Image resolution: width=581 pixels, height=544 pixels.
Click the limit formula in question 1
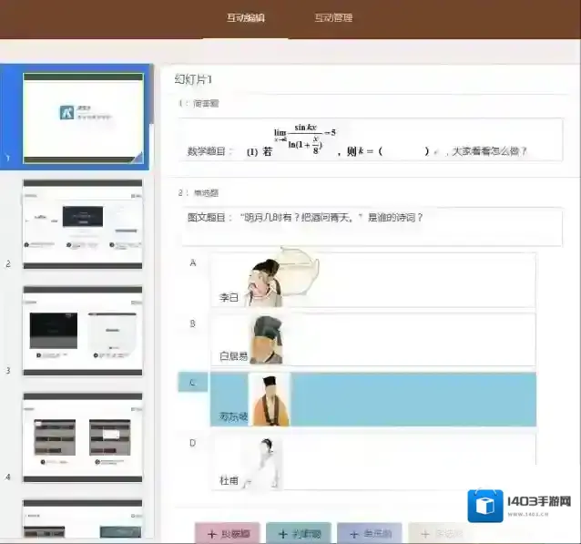click(x=304, y=139)
